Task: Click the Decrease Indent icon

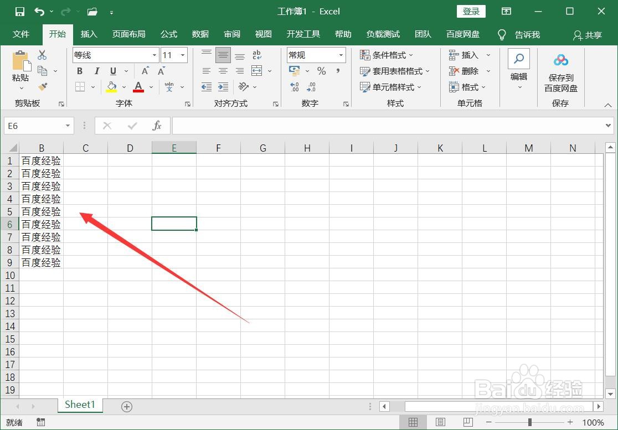Action: pos(207,87)
